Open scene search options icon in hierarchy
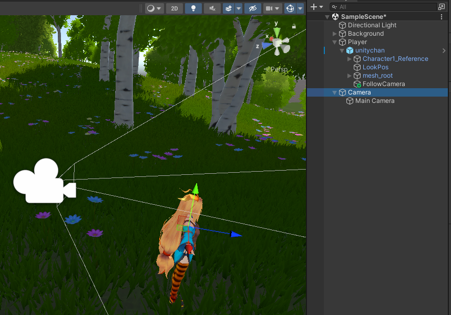451x315 pixels. click(x=441, y=7)
